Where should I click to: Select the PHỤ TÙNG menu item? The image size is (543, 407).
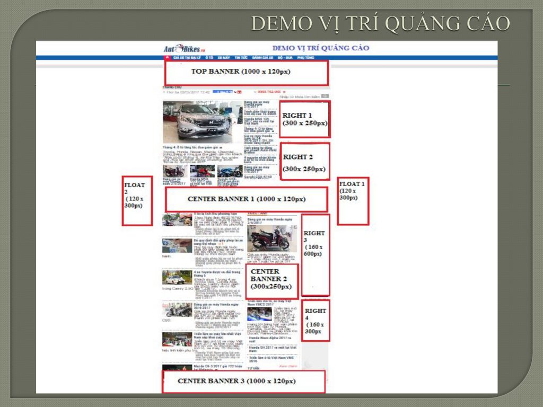coord(305,58)
